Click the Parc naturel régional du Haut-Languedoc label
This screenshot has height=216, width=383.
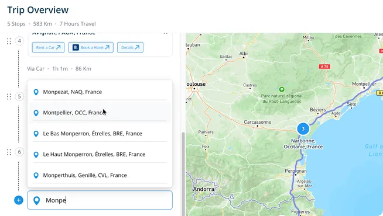(x=282, y=99)
